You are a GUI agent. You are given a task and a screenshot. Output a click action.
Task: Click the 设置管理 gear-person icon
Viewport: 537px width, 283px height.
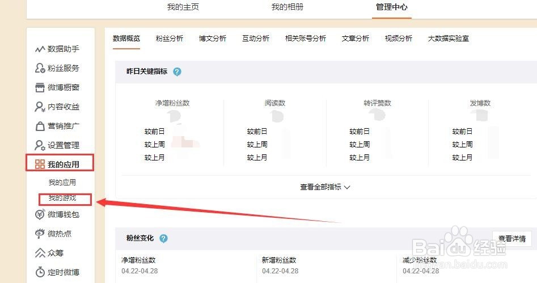tap(40, 145)
